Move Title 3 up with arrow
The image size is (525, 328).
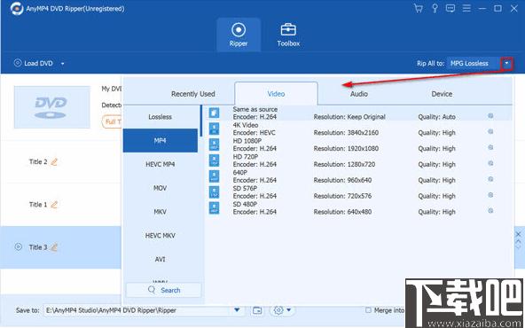tap(518, 240)
